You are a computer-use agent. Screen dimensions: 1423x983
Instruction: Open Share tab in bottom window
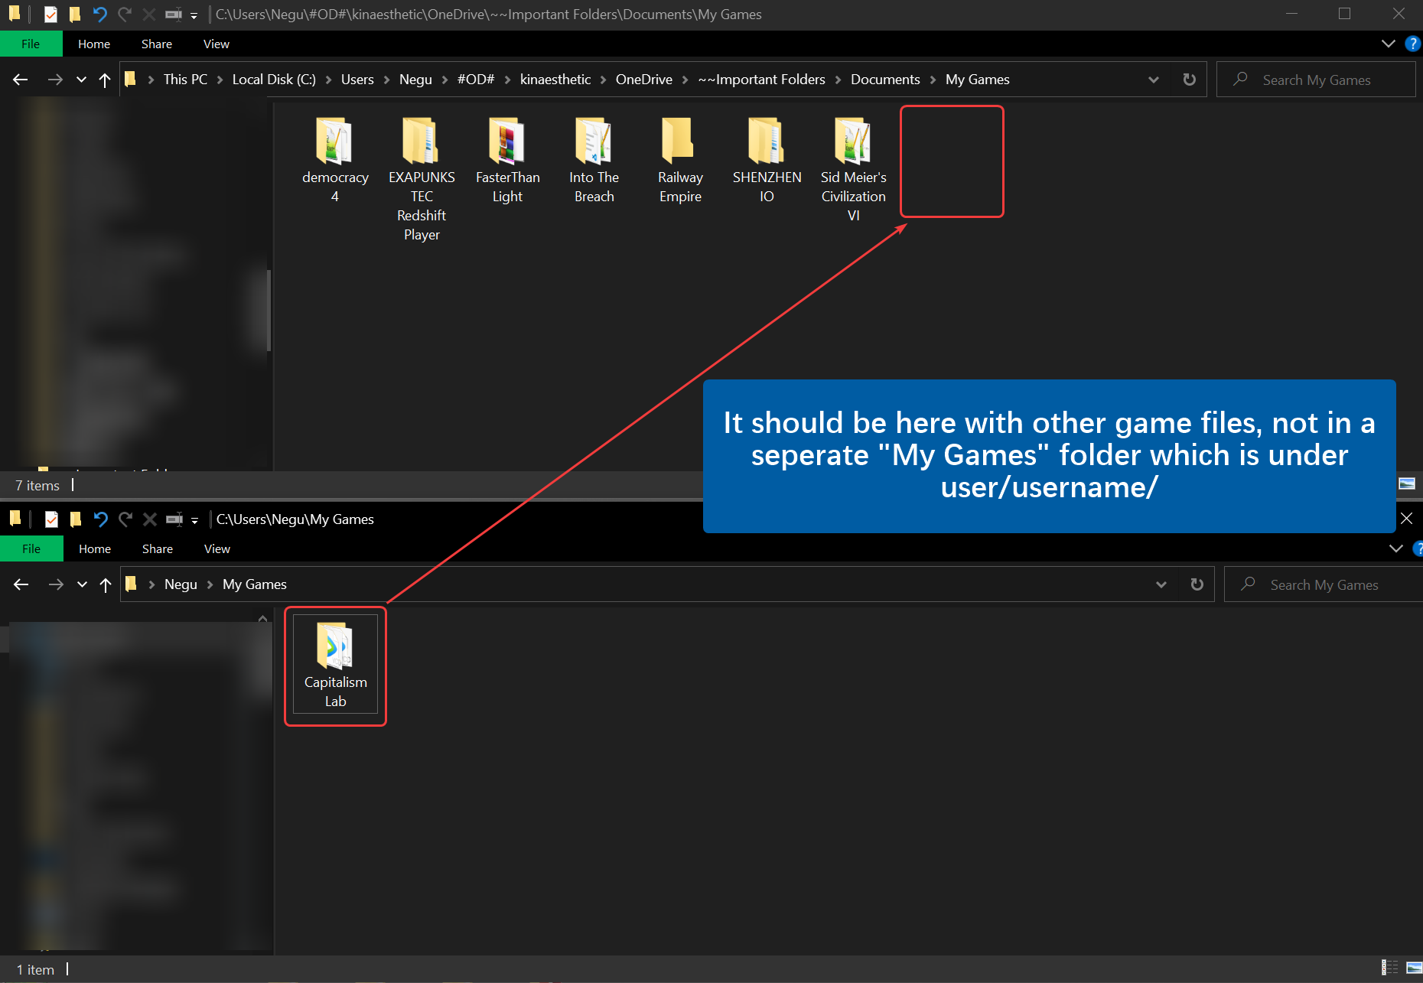[x=158, y=548]
